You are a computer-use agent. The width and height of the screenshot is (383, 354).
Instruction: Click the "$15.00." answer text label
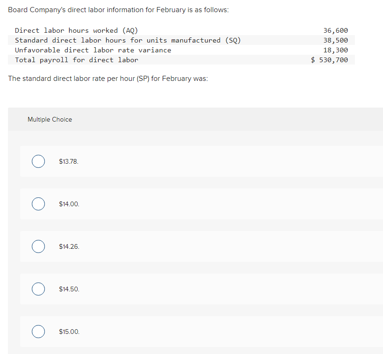[x=69, y=332]
